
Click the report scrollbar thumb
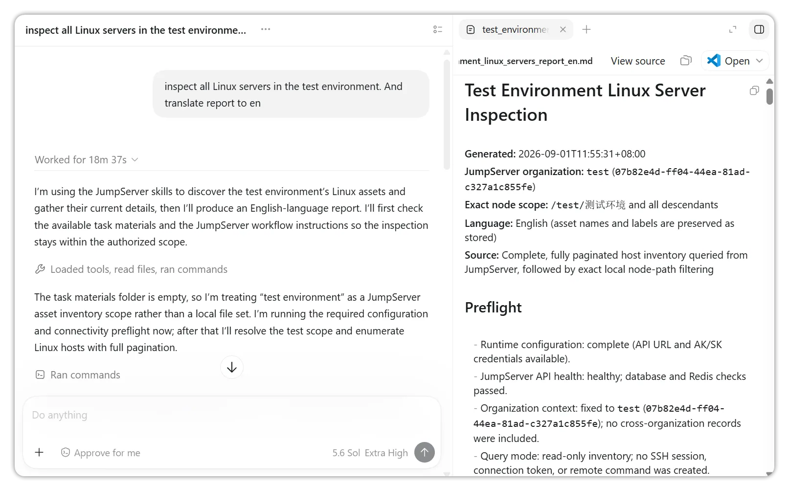(x=770, y=96)
